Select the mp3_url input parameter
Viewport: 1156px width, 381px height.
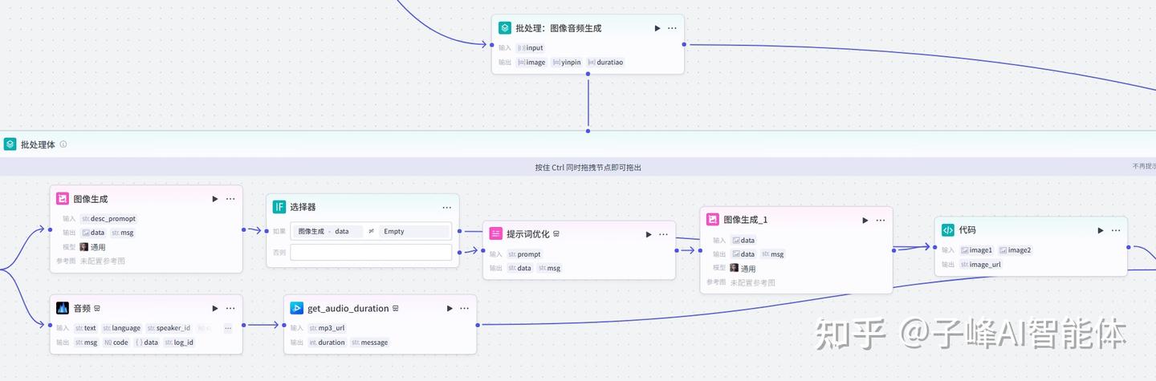[x=327, y=328]
